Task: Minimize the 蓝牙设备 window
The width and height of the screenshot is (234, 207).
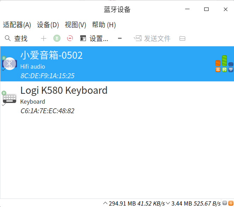Action: [x=187, y=9]
